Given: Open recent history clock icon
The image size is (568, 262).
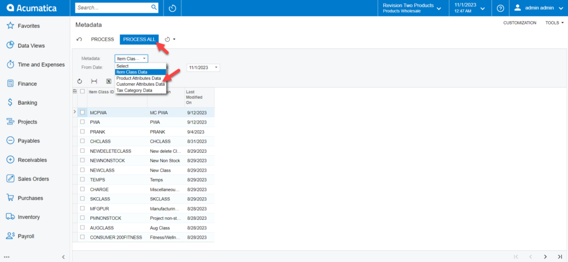Looking at the screenshot, I should pos(173,8).
